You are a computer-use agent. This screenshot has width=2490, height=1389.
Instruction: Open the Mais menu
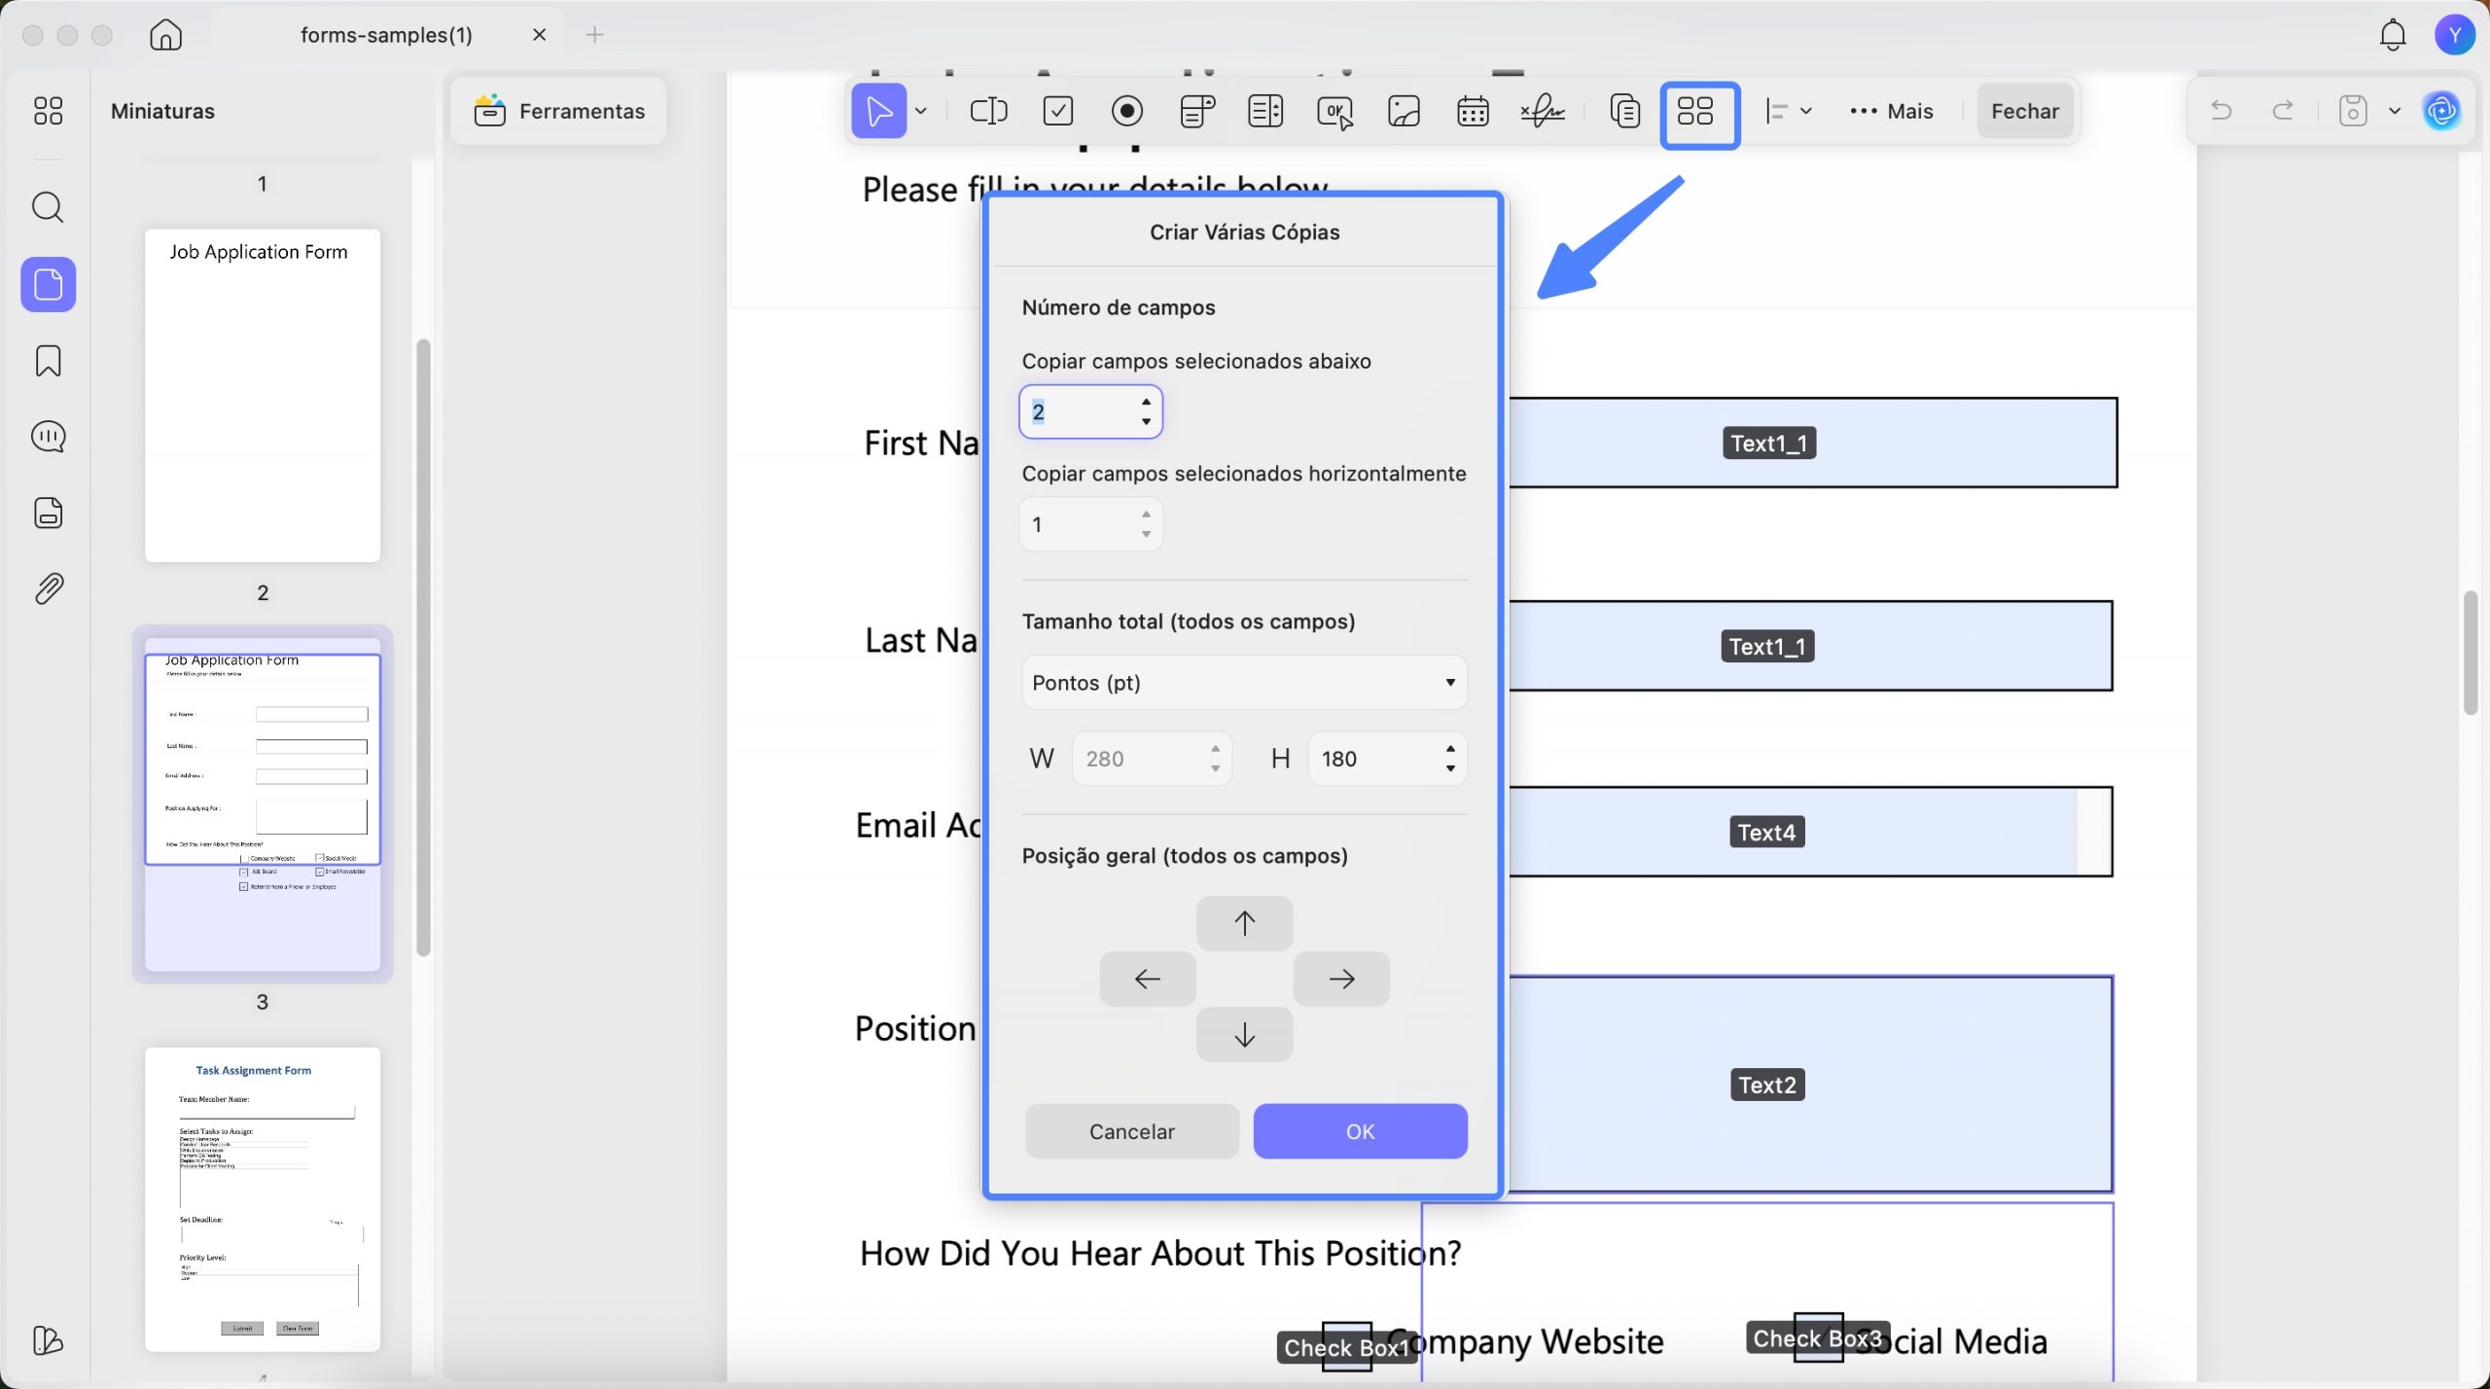tap(1891, 111)
